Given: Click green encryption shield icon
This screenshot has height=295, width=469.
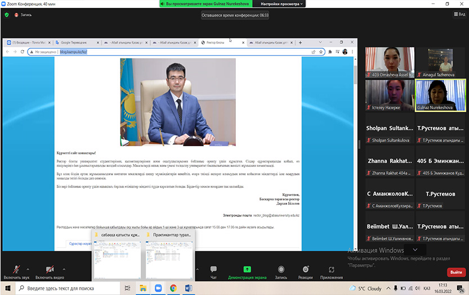Looking at the screenshot, I should pos(7,15).
